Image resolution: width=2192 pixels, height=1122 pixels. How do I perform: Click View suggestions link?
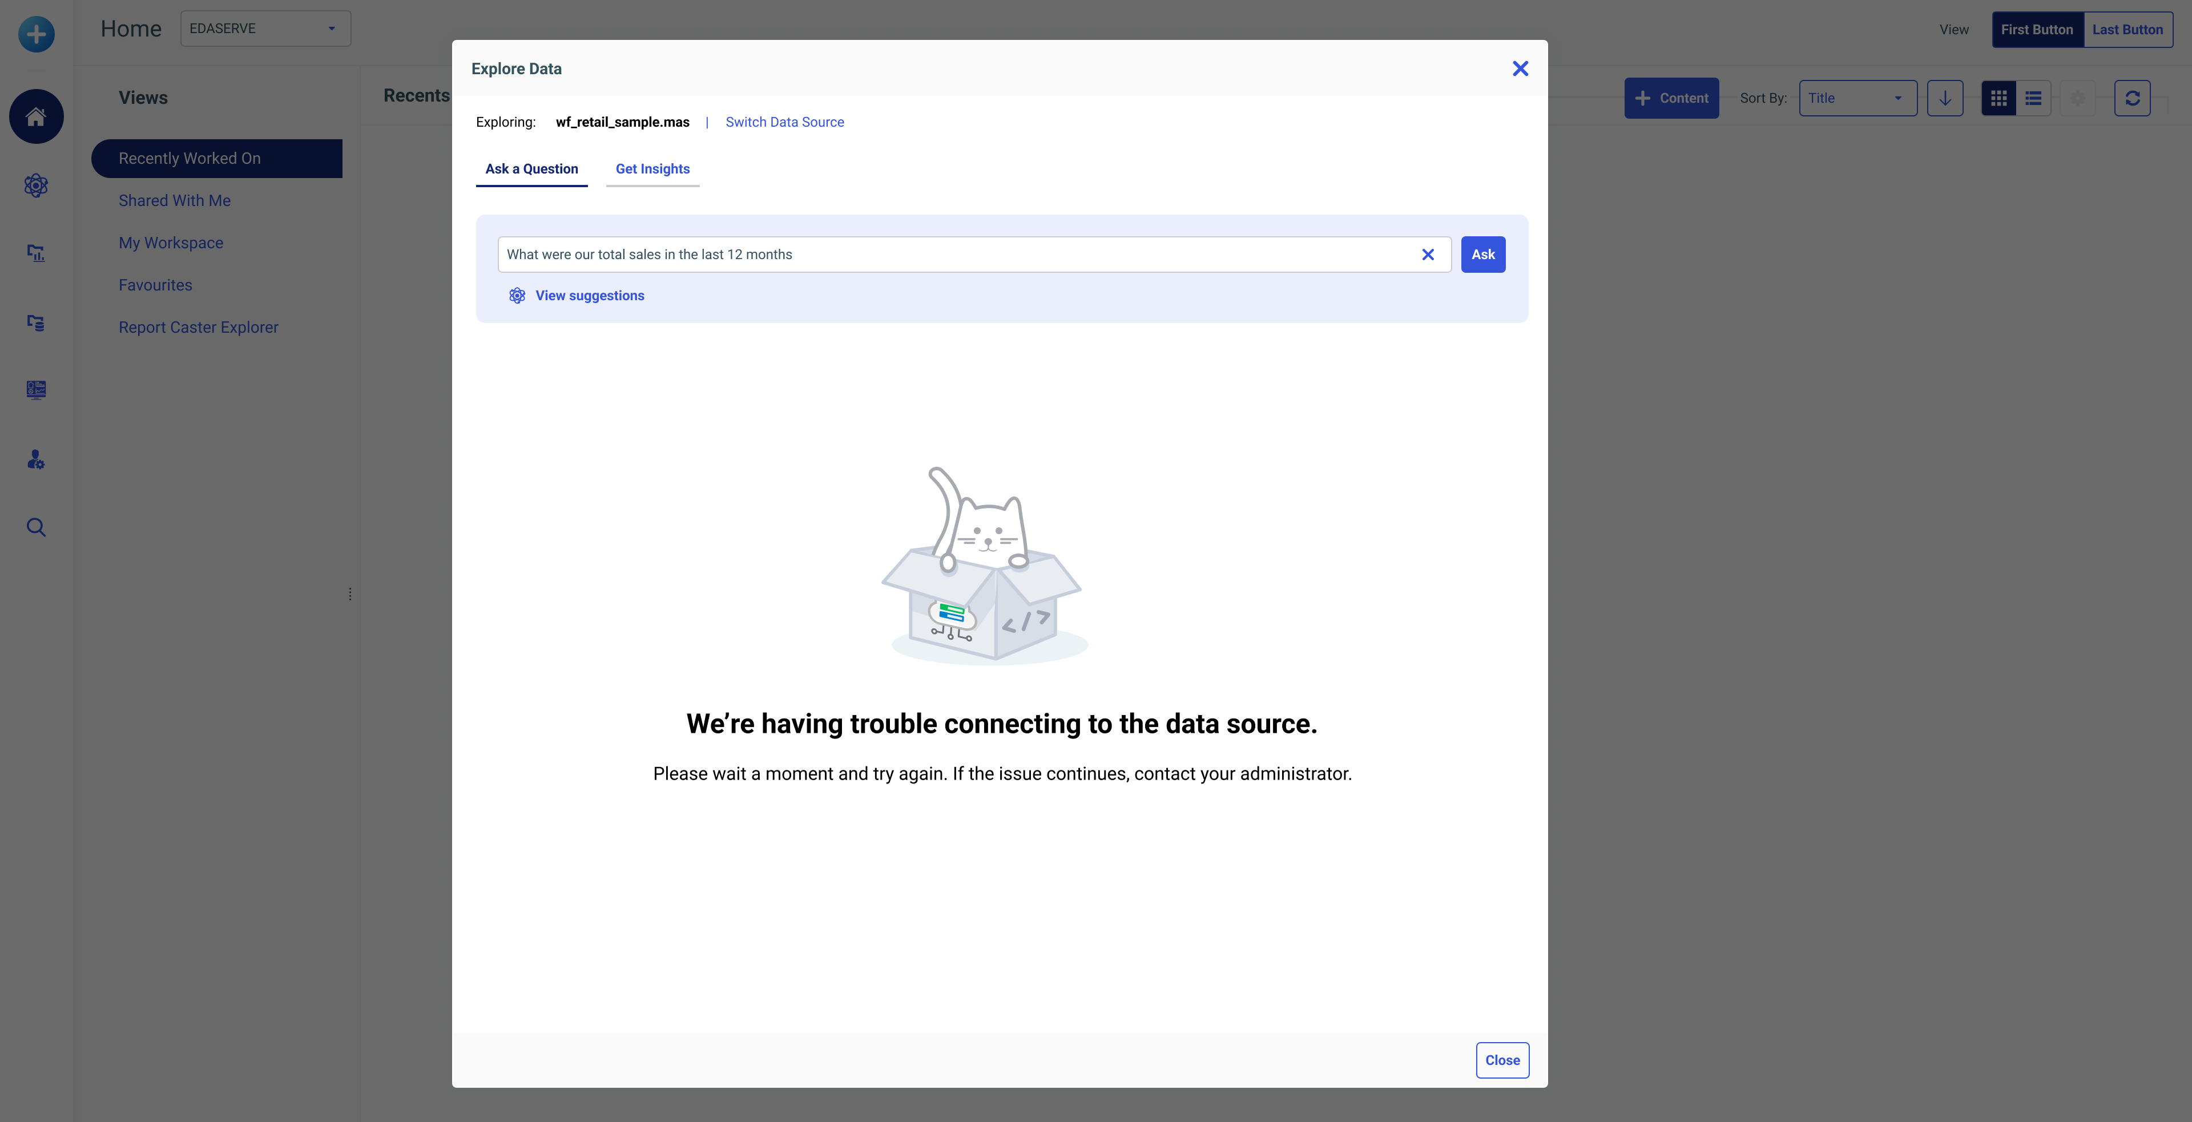590,296
